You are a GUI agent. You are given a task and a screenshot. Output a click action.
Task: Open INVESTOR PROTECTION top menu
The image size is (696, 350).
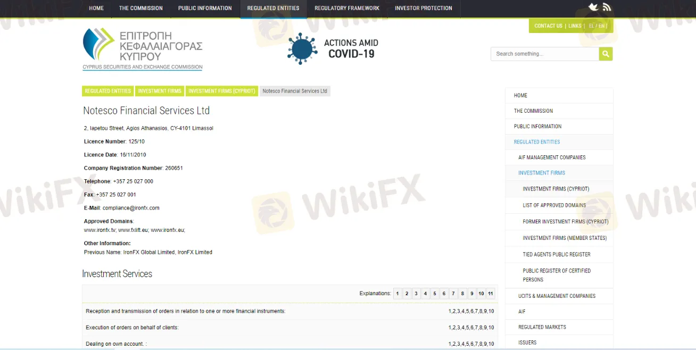424,9
